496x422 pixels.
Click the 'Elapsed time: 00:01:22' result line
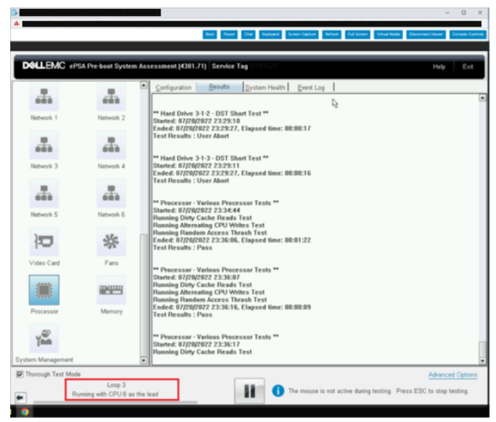click(232, 240)
